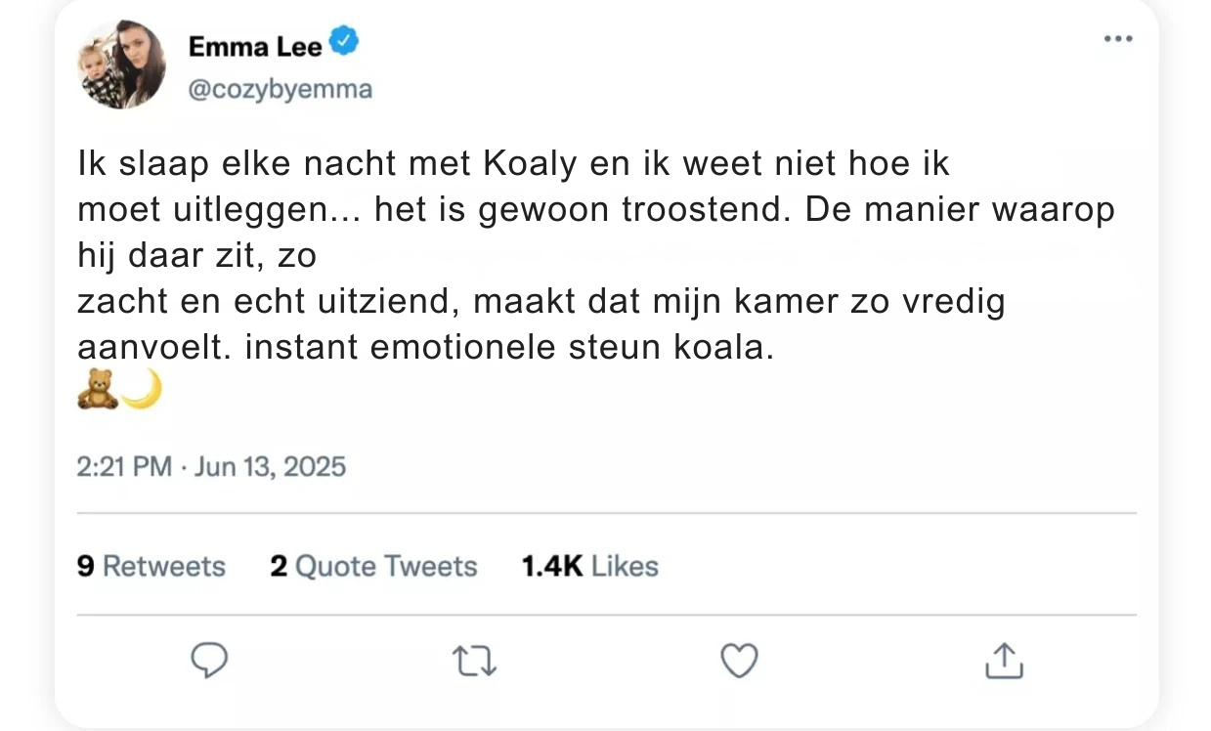Image resolution: width=1211 pixels, height=731 pixels.
Task: Click the blue verified badge
Action: [345, 43]
